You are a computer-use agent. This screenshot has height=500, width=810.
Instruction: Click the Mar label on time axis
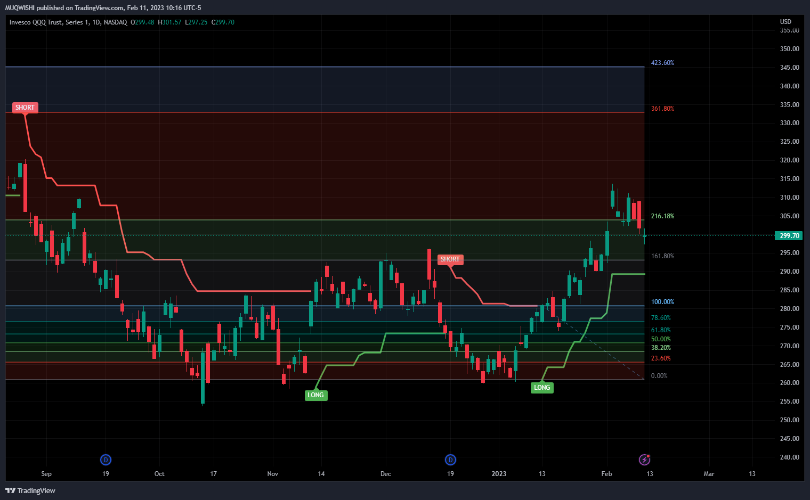[709, 474]
